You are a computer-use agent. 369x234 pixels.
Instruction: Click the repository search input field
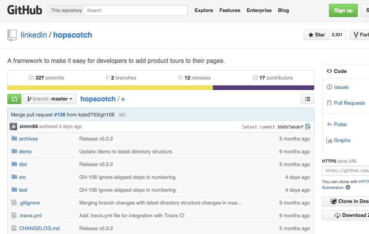click(x=136, y=10)
